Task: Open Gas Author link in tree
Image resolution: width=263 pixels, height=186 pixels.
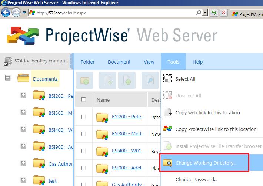Action: [61, 164]
